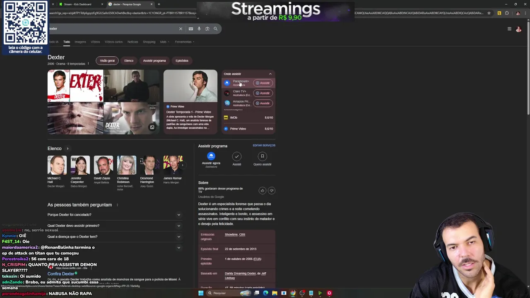Expand the Elenco section arrow

[x=67, y=149]
